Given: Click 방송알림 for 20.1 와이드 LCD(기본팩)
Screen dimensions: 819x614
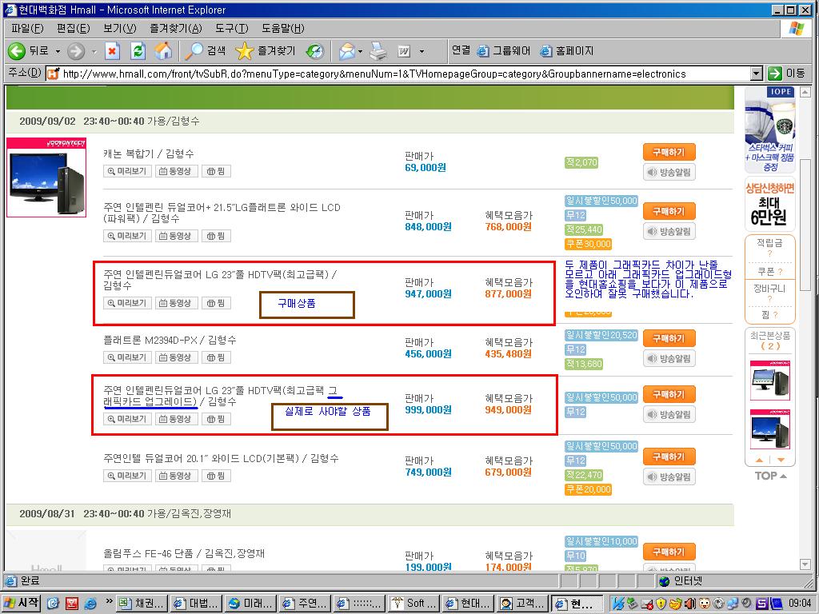Looking at the screenshot, I should pyautogui.click(x=669, y=476).
